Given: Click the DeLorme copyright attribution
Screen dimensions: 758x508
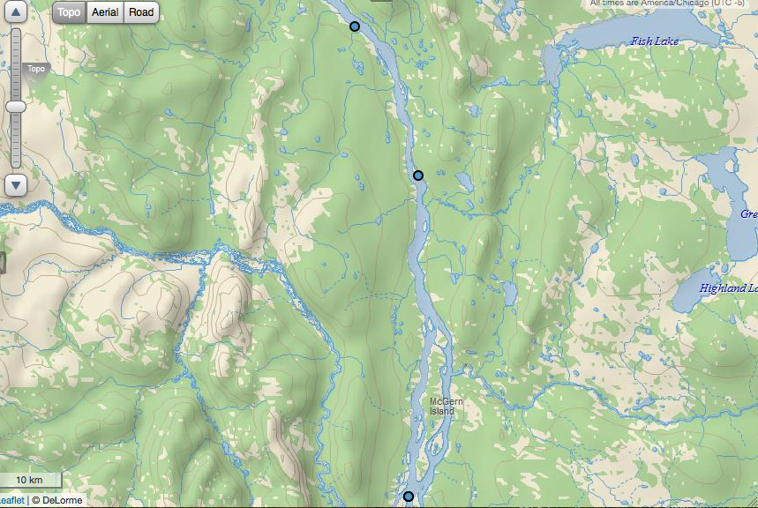Looking at the screenshot, I should point(57,500).
